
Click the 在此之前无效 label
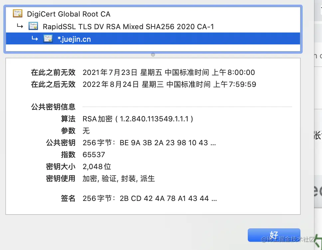(53, 73)
